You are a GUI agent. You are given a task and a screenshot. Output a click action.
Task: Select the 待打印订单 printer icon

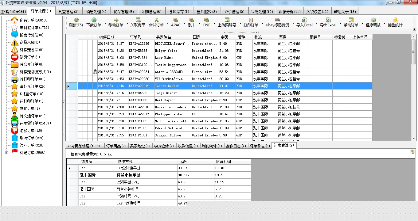14,79
